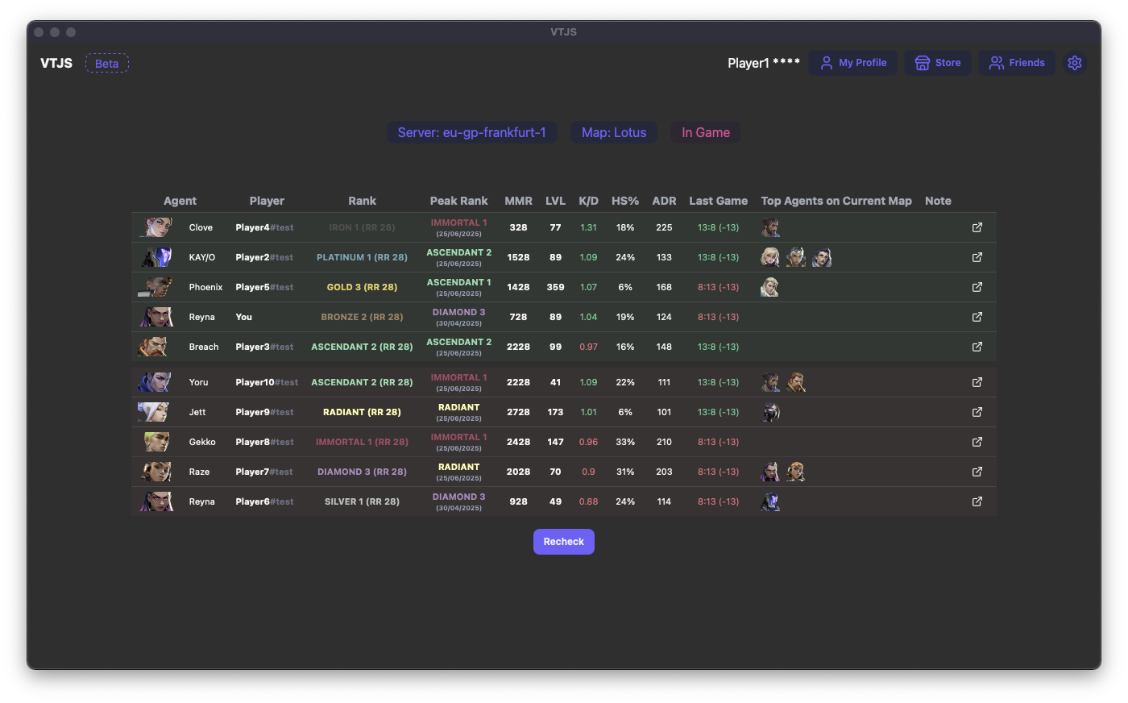Image resolution: width=1128 pixels, height=703 pixels.
Task: Open the Store
Action: 938,63
